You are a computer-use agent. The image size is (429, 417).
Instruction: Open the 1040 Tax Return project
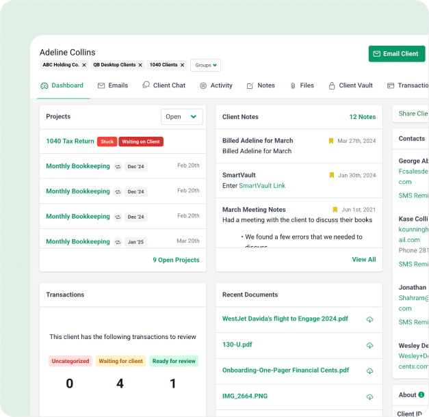70,142
